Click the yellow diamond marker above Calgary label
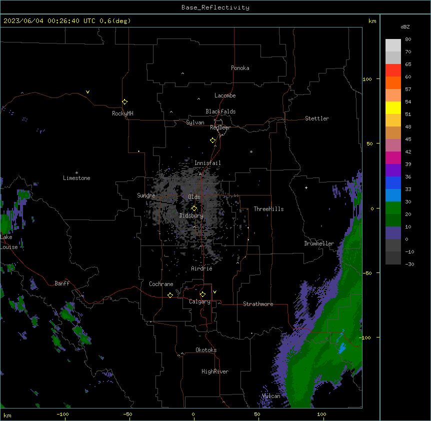The image size is (431, 421). tap(202, 294)
